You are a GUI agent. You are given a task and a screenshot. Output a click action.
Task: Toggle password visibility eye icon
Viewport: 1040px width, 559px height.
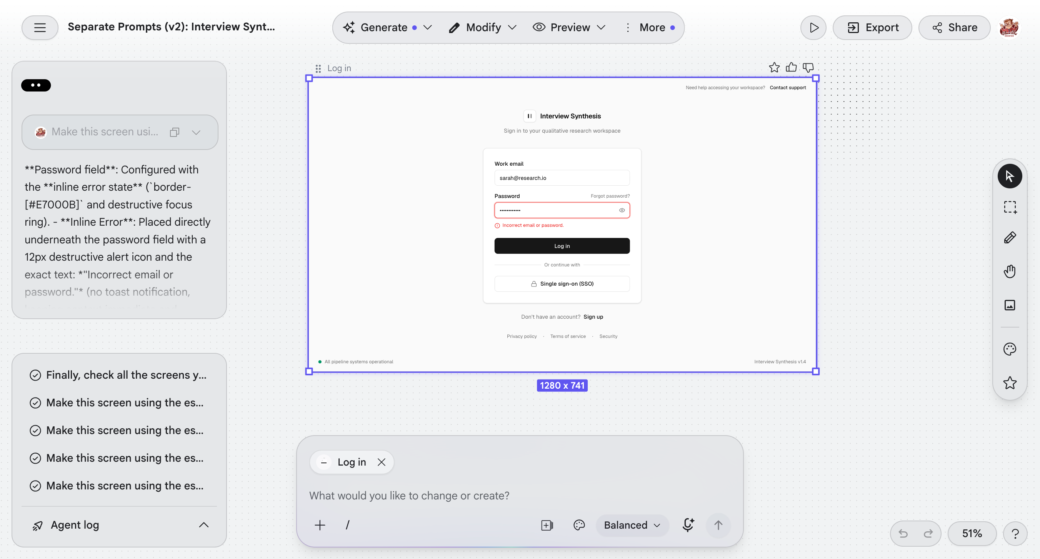pyautogui.click(x=622, y=210)
